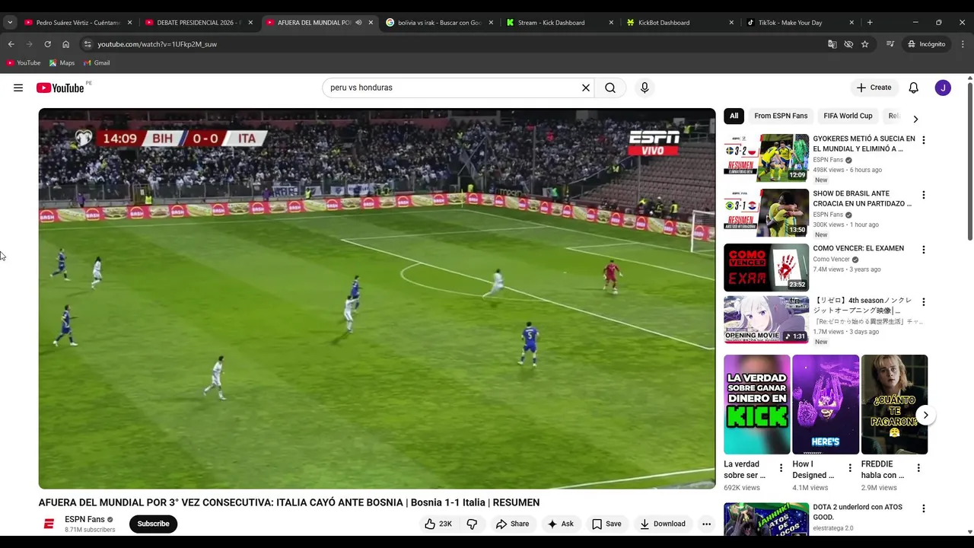Open options for How I Designed short
This screenshot has width=974, height=548.
[x=850, y=468]
